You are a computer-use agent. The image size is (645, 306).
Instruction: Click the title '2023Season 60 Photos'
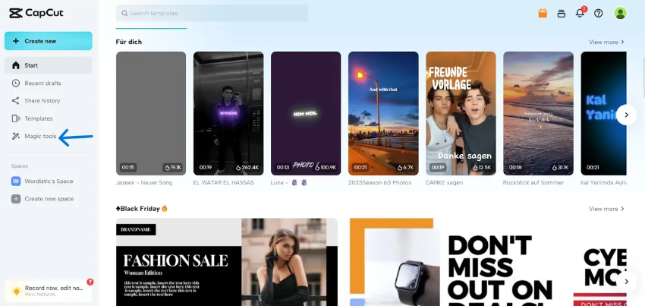pyautogui.click(x=379, y=182)
